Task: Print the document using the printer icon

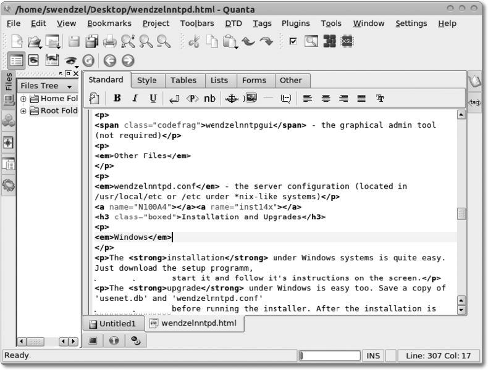Action: (109, 41)
